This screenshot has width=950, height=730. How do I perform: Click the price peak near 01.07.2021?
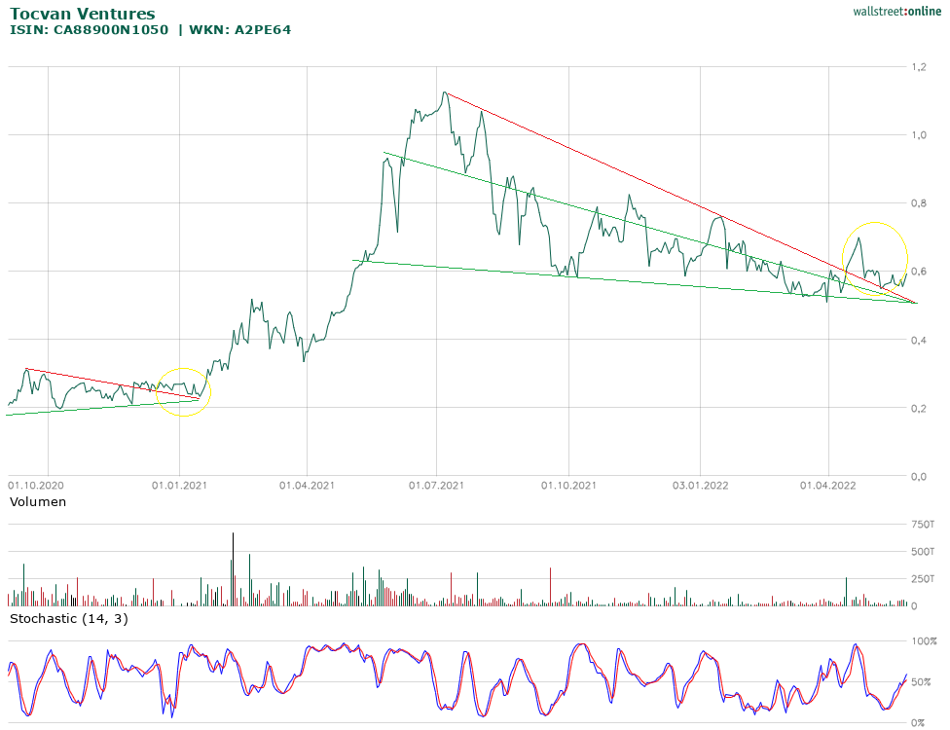pos(445,92)
